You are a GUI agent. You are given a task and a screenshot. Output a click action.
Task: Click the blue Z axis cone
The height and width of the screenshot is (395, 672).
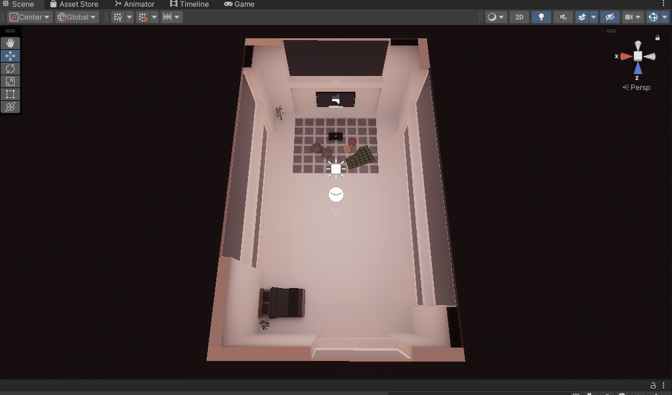[638, 68]
